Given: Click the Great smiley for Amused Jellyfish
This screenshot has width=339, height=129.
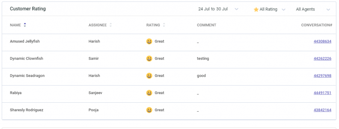Looking at the screenshot, I should pos(149,41).
